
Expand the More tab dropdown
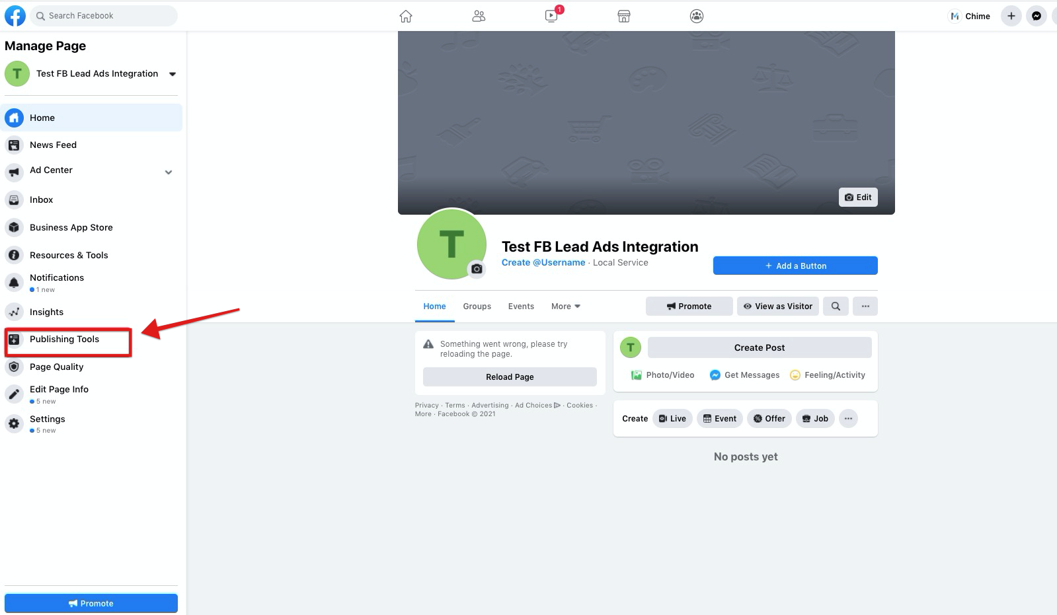point(565,307)
